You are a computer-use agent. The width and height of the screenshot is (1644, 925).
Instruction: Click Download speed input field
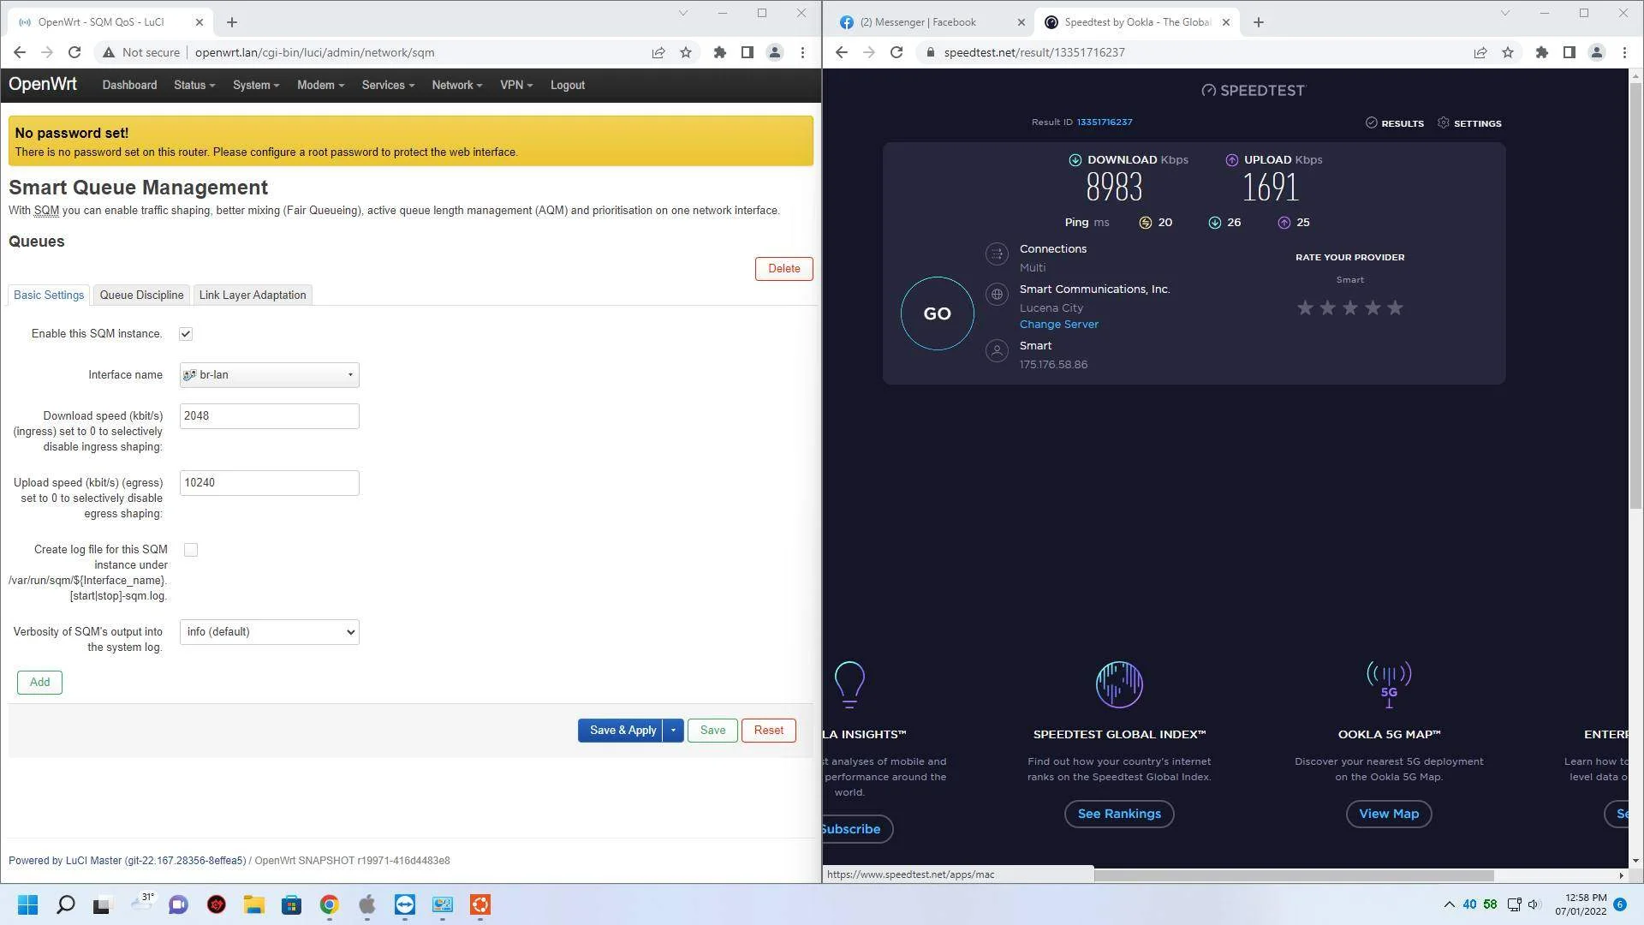[269, 416]
